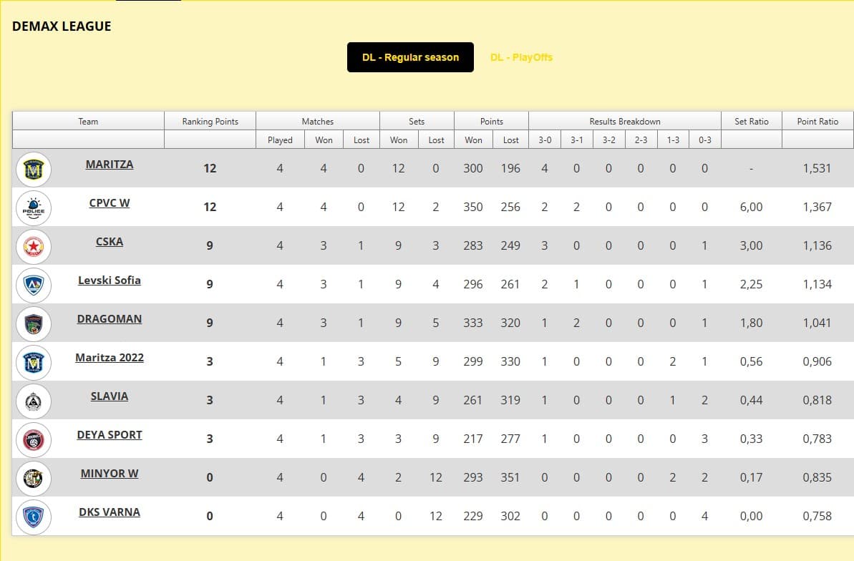Open the MARITZA team link

[110, 165]
